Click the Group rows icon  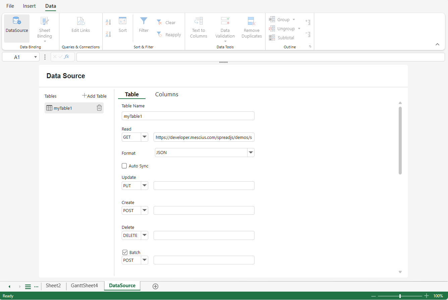pos(272,19)
